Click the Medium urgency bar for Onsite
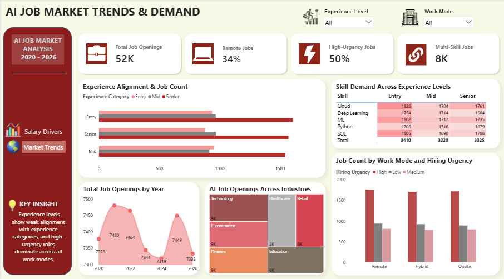 click(472, 246)
